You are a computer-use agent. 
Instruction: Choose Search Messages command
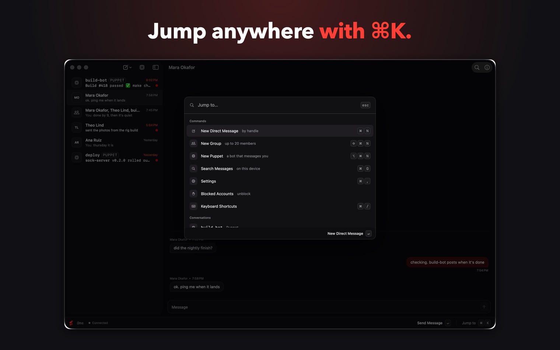tap(280, 168)
